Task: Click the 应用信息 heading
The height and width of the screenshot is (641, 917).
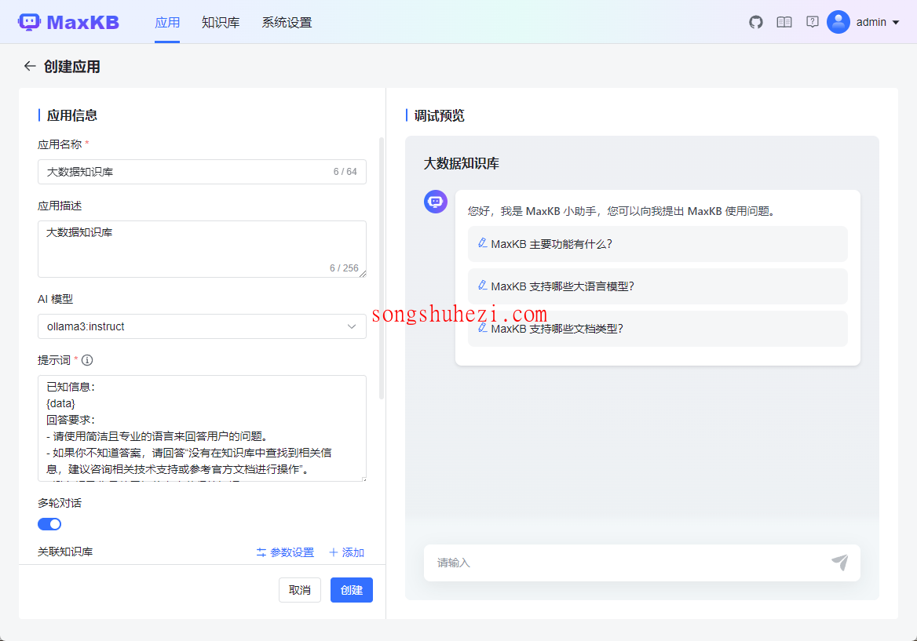Action: coord(72,115)
